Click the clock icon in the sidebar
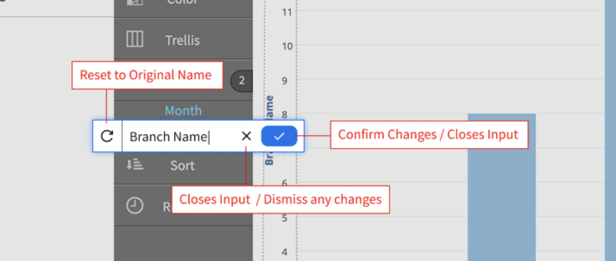 tap(135, 205)
